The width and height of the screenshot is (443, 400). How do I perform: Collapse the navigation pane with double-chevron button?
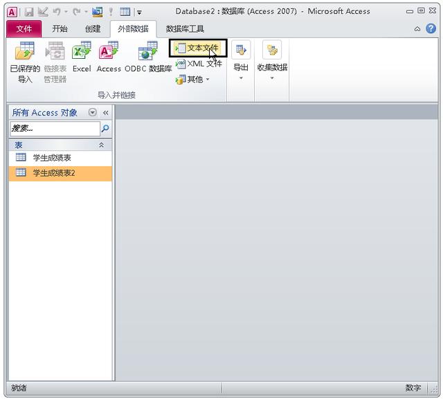point(106,113)
